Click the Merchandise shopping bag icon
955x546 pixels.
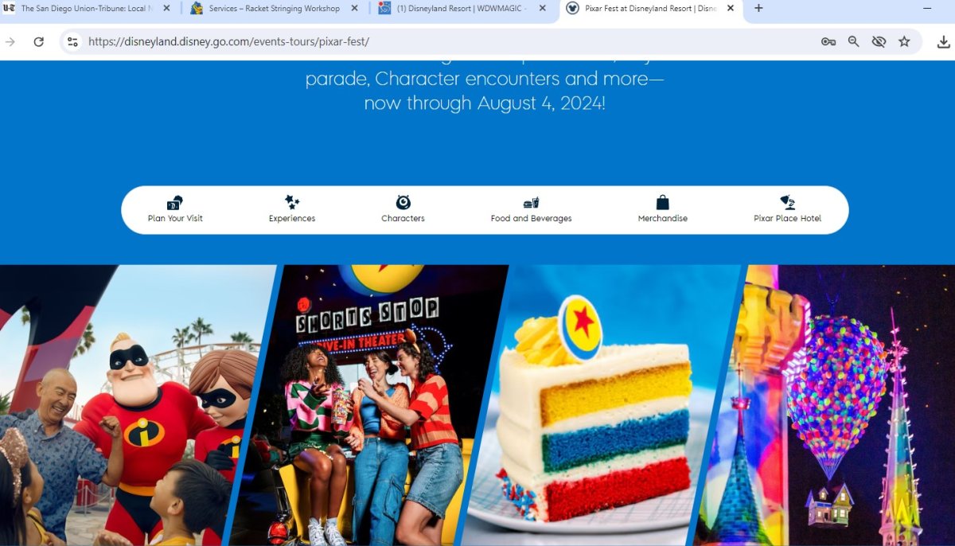pos(663,202)
